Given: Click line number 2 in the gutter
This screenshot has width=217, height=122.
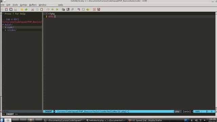Looking at the screenshot, I should click(46, 17).
